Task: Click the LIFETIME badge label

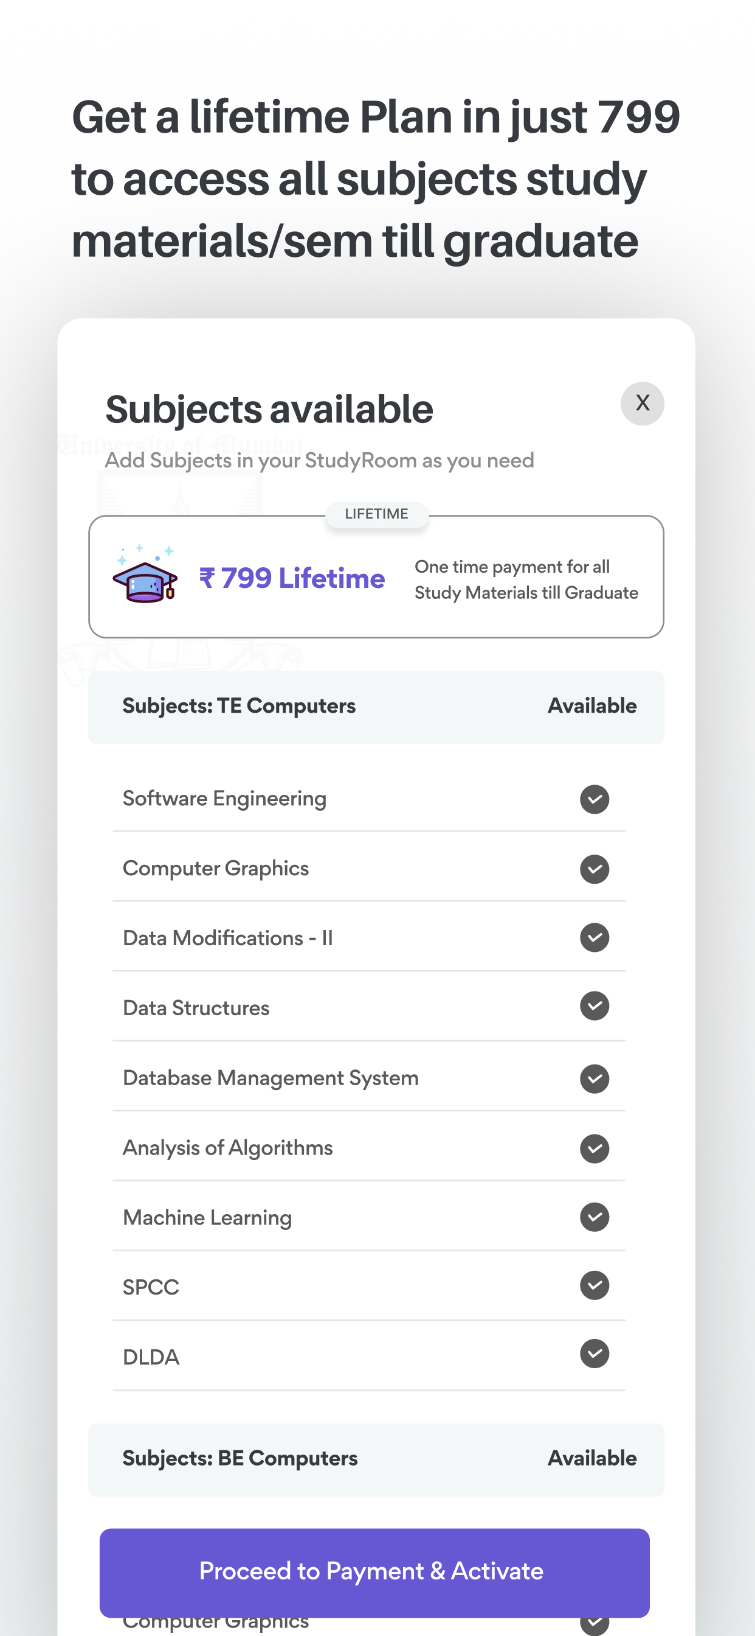Action: click(x=377, y=514)
